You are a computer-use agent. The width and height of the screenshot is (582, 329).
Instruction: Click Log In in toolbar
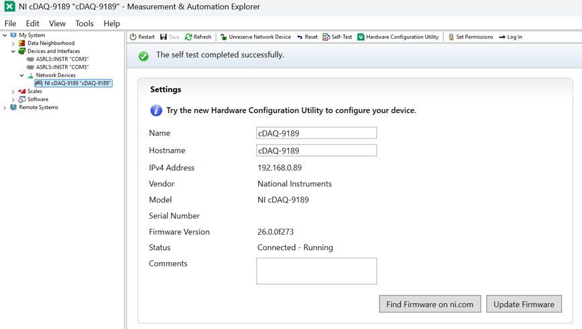click(510, 37)
